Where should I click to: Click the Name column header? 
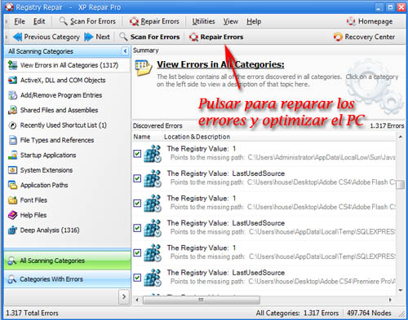coord(142,137)
